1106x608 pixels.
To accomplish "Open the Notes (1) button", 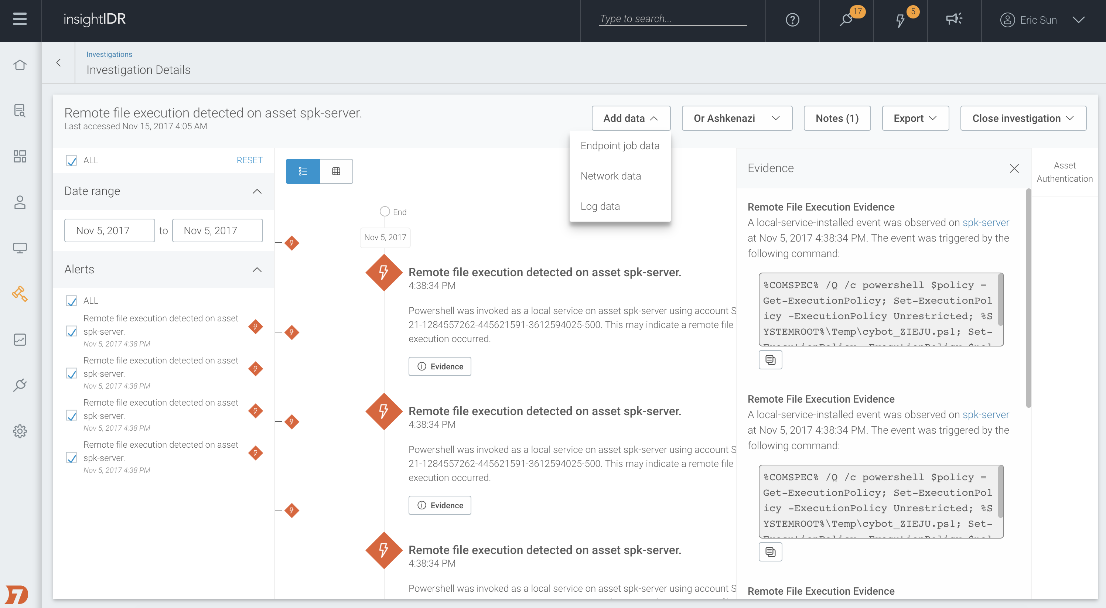I will click(837, 118).
